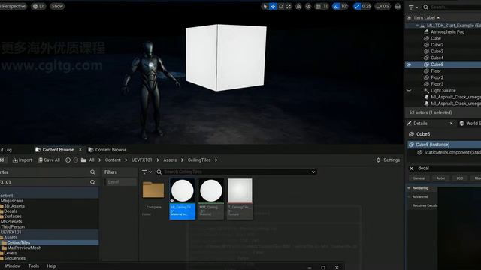
Task: Open the grid snap size value 10
Action: [x=325, y=7]
